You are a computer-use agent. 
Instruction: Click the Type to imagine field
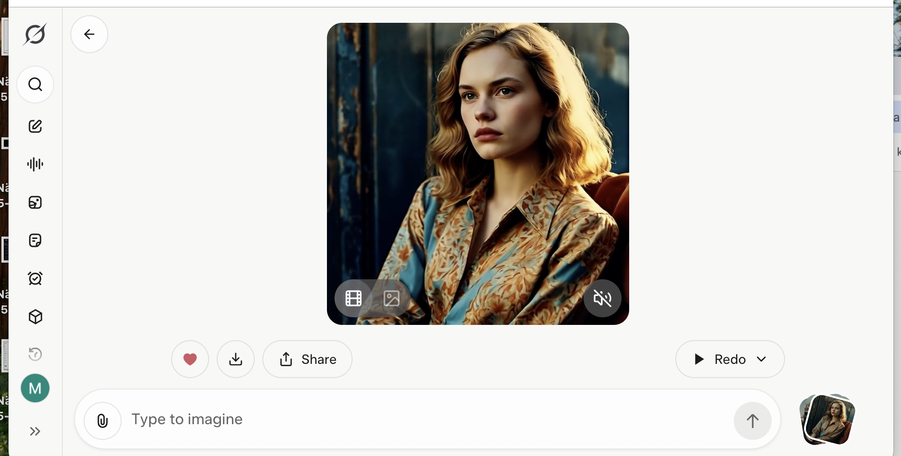click(x=423, y=419)
